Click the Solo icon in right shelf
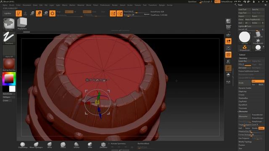Screen dimensions: 269x151 pyautogui.click(x=228, y=75)
